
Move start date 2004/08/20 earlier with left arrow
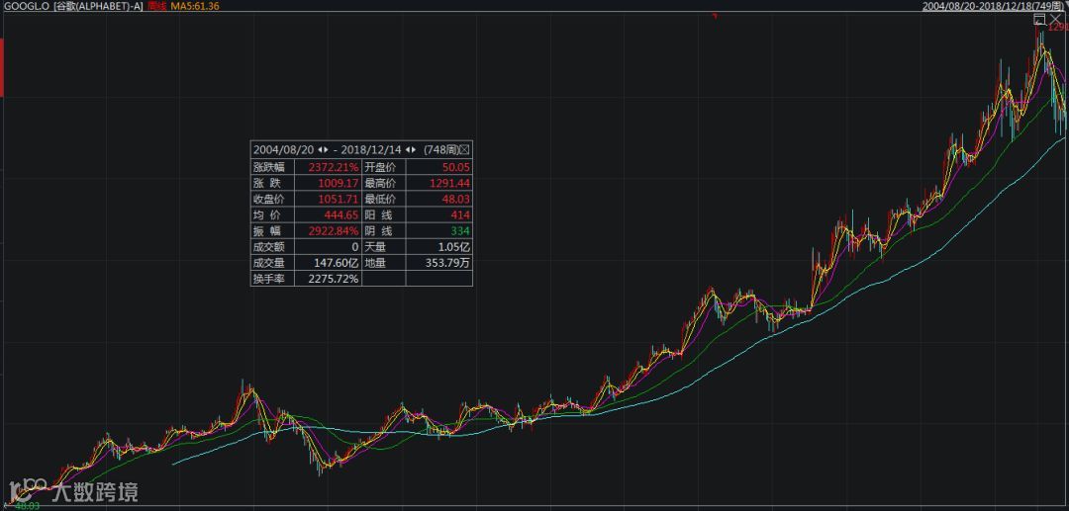[x=321, y=149]
